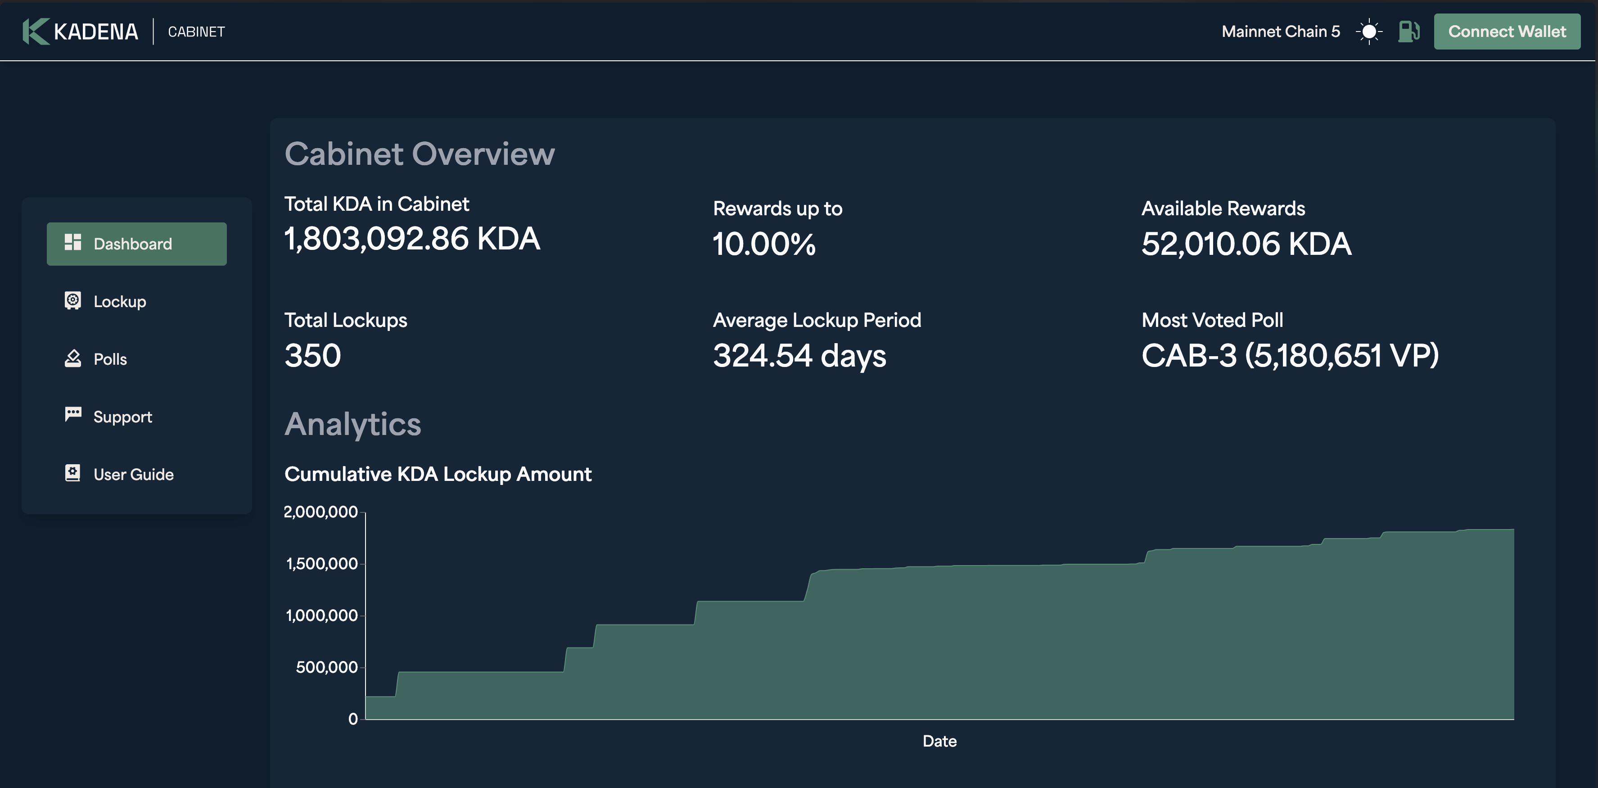This screenshot has width=1598, height=788.
Task: Open the Dashboard menu item
Action: 136,244
